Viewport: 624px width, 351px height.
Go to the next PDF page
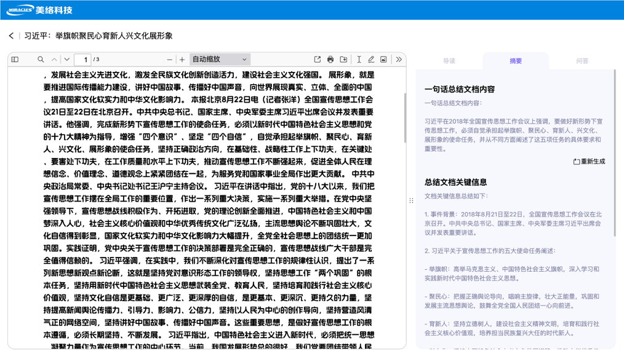pyautogui.click(x=67, y=60)
